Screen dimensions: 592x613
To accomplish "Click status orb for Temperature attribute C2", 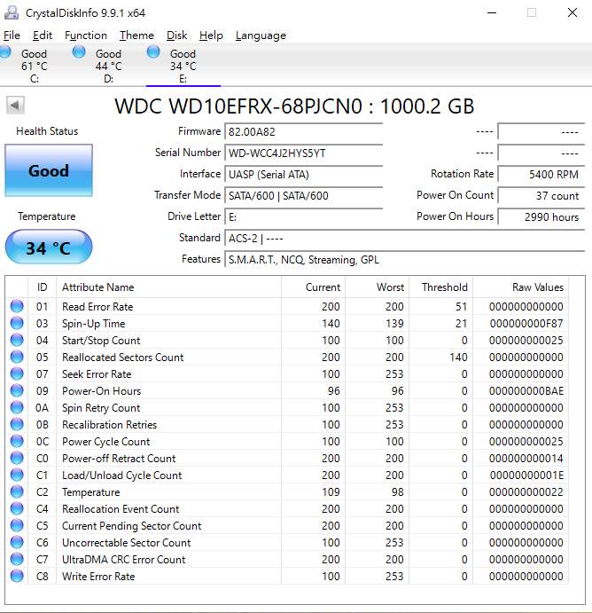I will click(17, 491).
